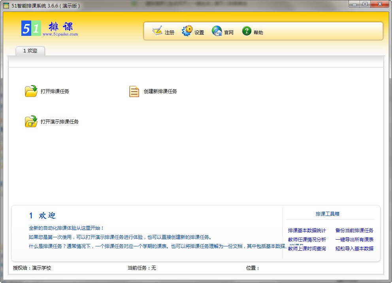The height and width of the screenshot is (283, 392).
Task: Click the 创建新排课任务 text label
Action: coord(160,91)
